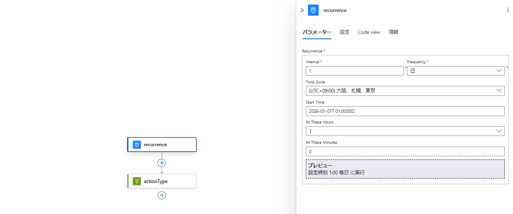Viewport: 513px width, 214px height.
Task: Open the Time Zone dropdown
Action: [405, 91]
